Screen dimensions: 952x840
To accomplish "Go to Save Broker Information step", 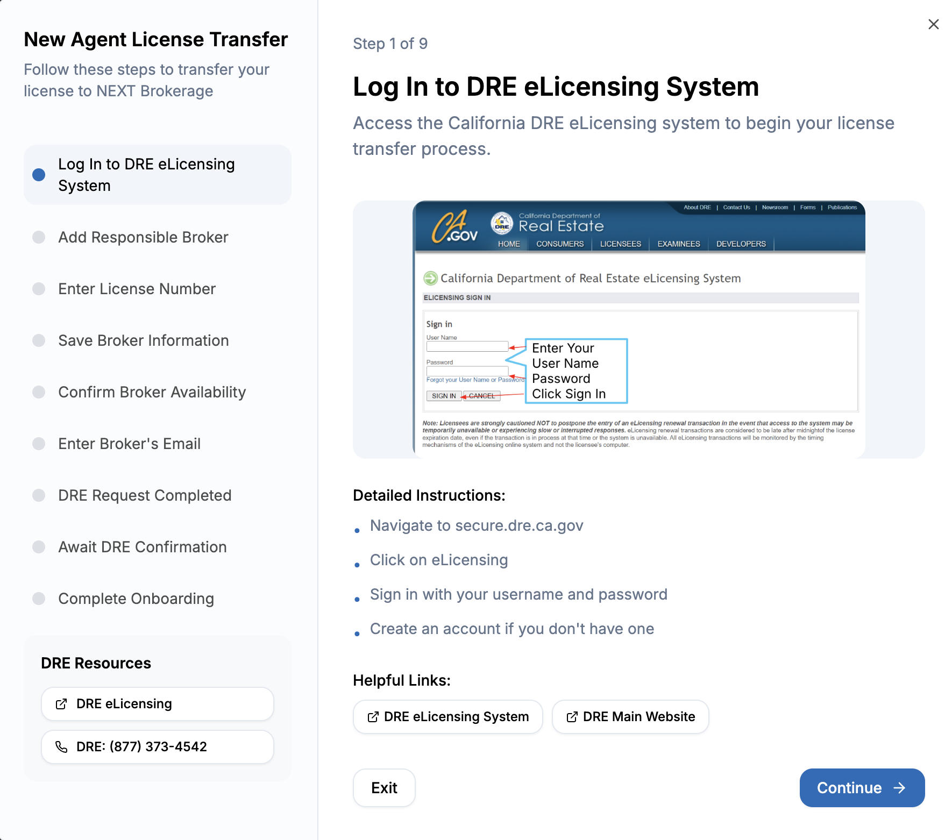I will [158, 340].
